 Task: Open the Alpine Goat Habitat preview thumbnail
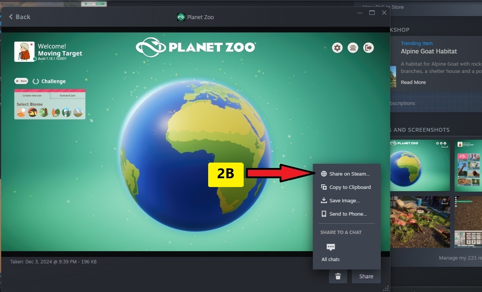[393, 76]
